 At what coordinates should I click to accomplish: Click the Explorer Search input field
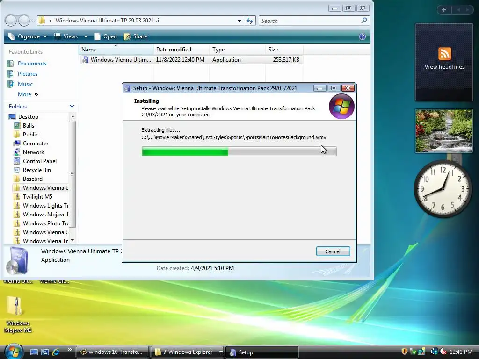click(309, 21)
